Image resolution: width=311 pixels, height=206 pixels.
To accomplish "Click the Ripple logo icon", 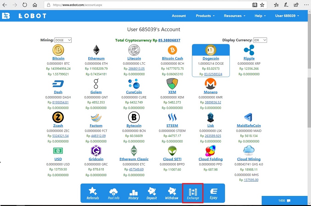I will pos(249,50).
